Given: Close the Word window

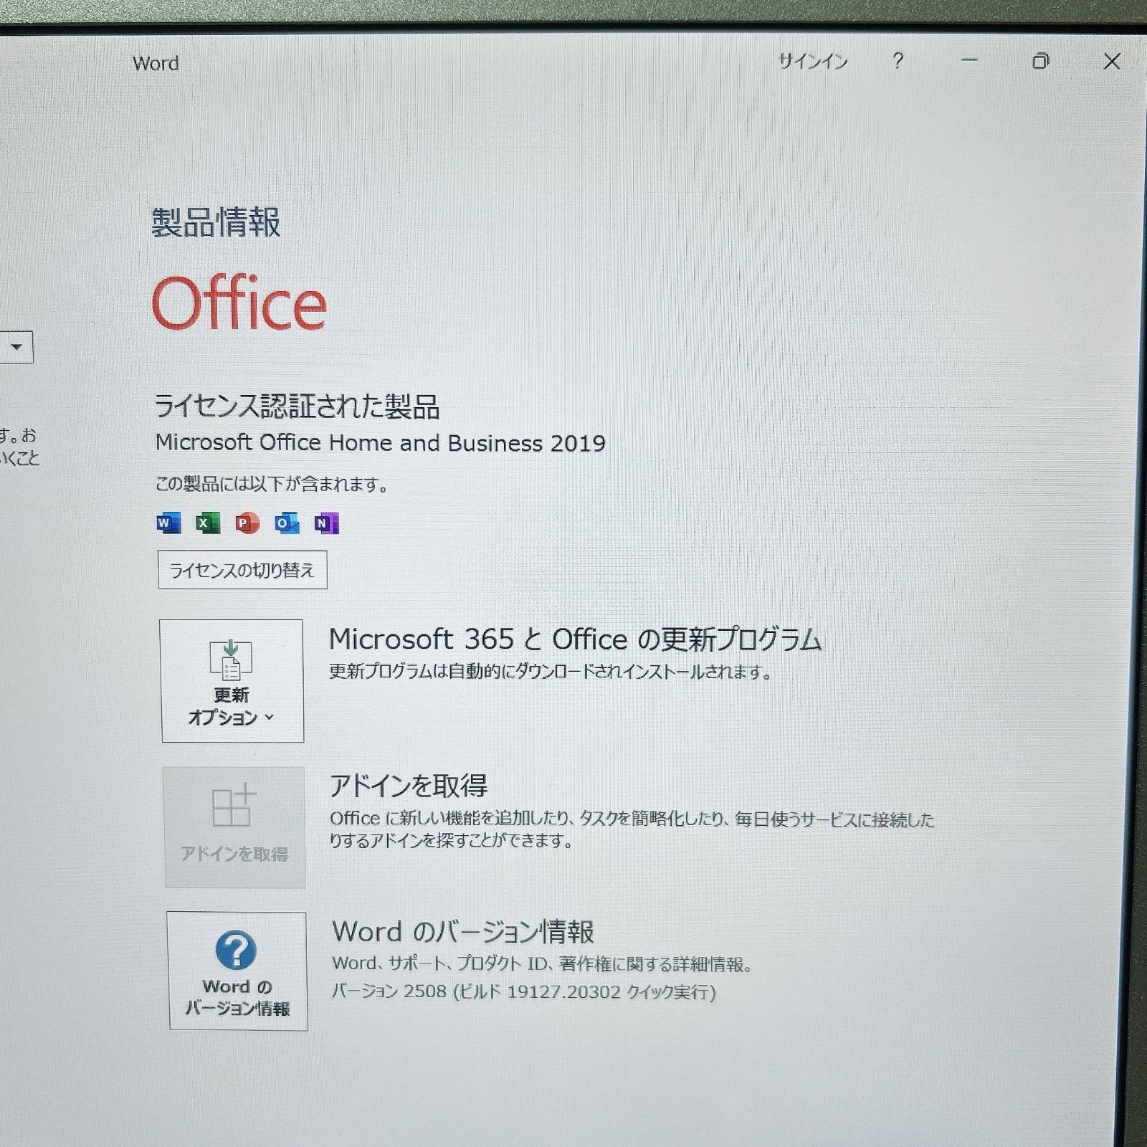Looking at the screenshot, I should (1111, 62).
